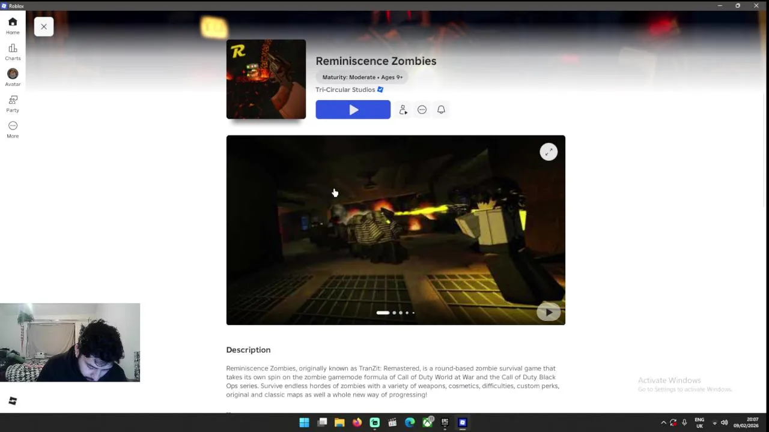This screenshot has height=432, width=769.
Task: Open Task View on taskbar
Action: point(322,422)
